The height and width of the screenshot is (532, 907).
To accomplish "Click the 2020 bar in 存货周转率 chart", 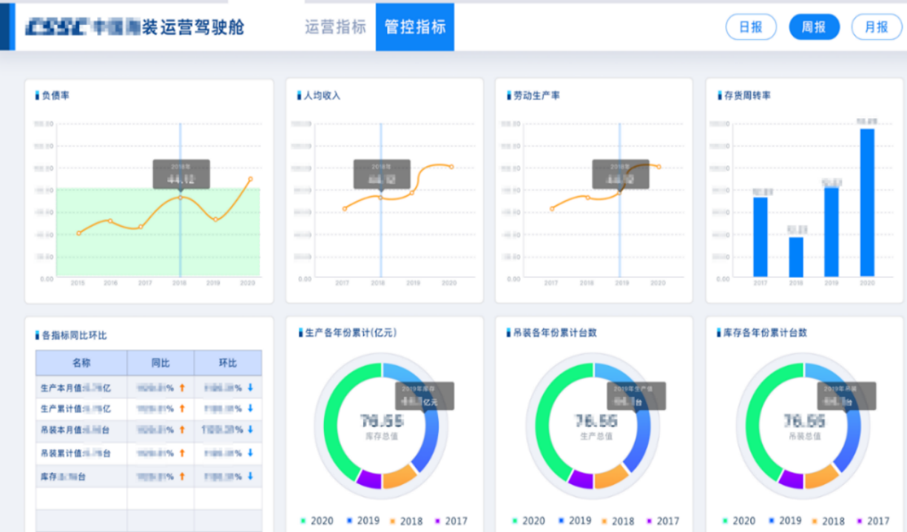I will tap(866, 202).
